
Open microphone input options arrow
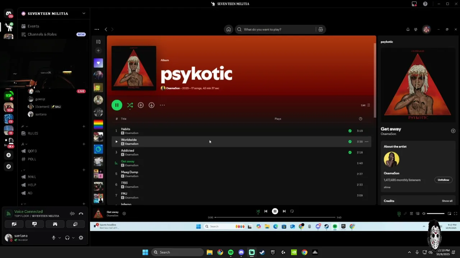point(60,238)
